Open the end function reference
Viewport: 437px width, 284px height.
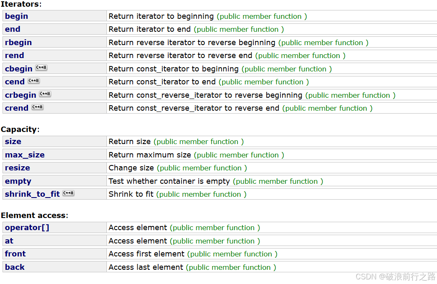[13, 29]
